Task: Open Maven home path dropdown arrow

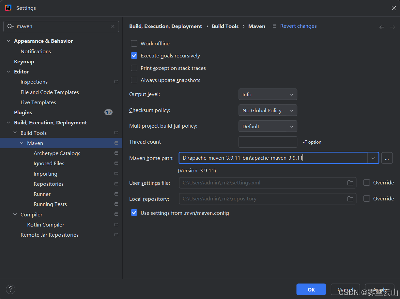Action: (373, 158)
